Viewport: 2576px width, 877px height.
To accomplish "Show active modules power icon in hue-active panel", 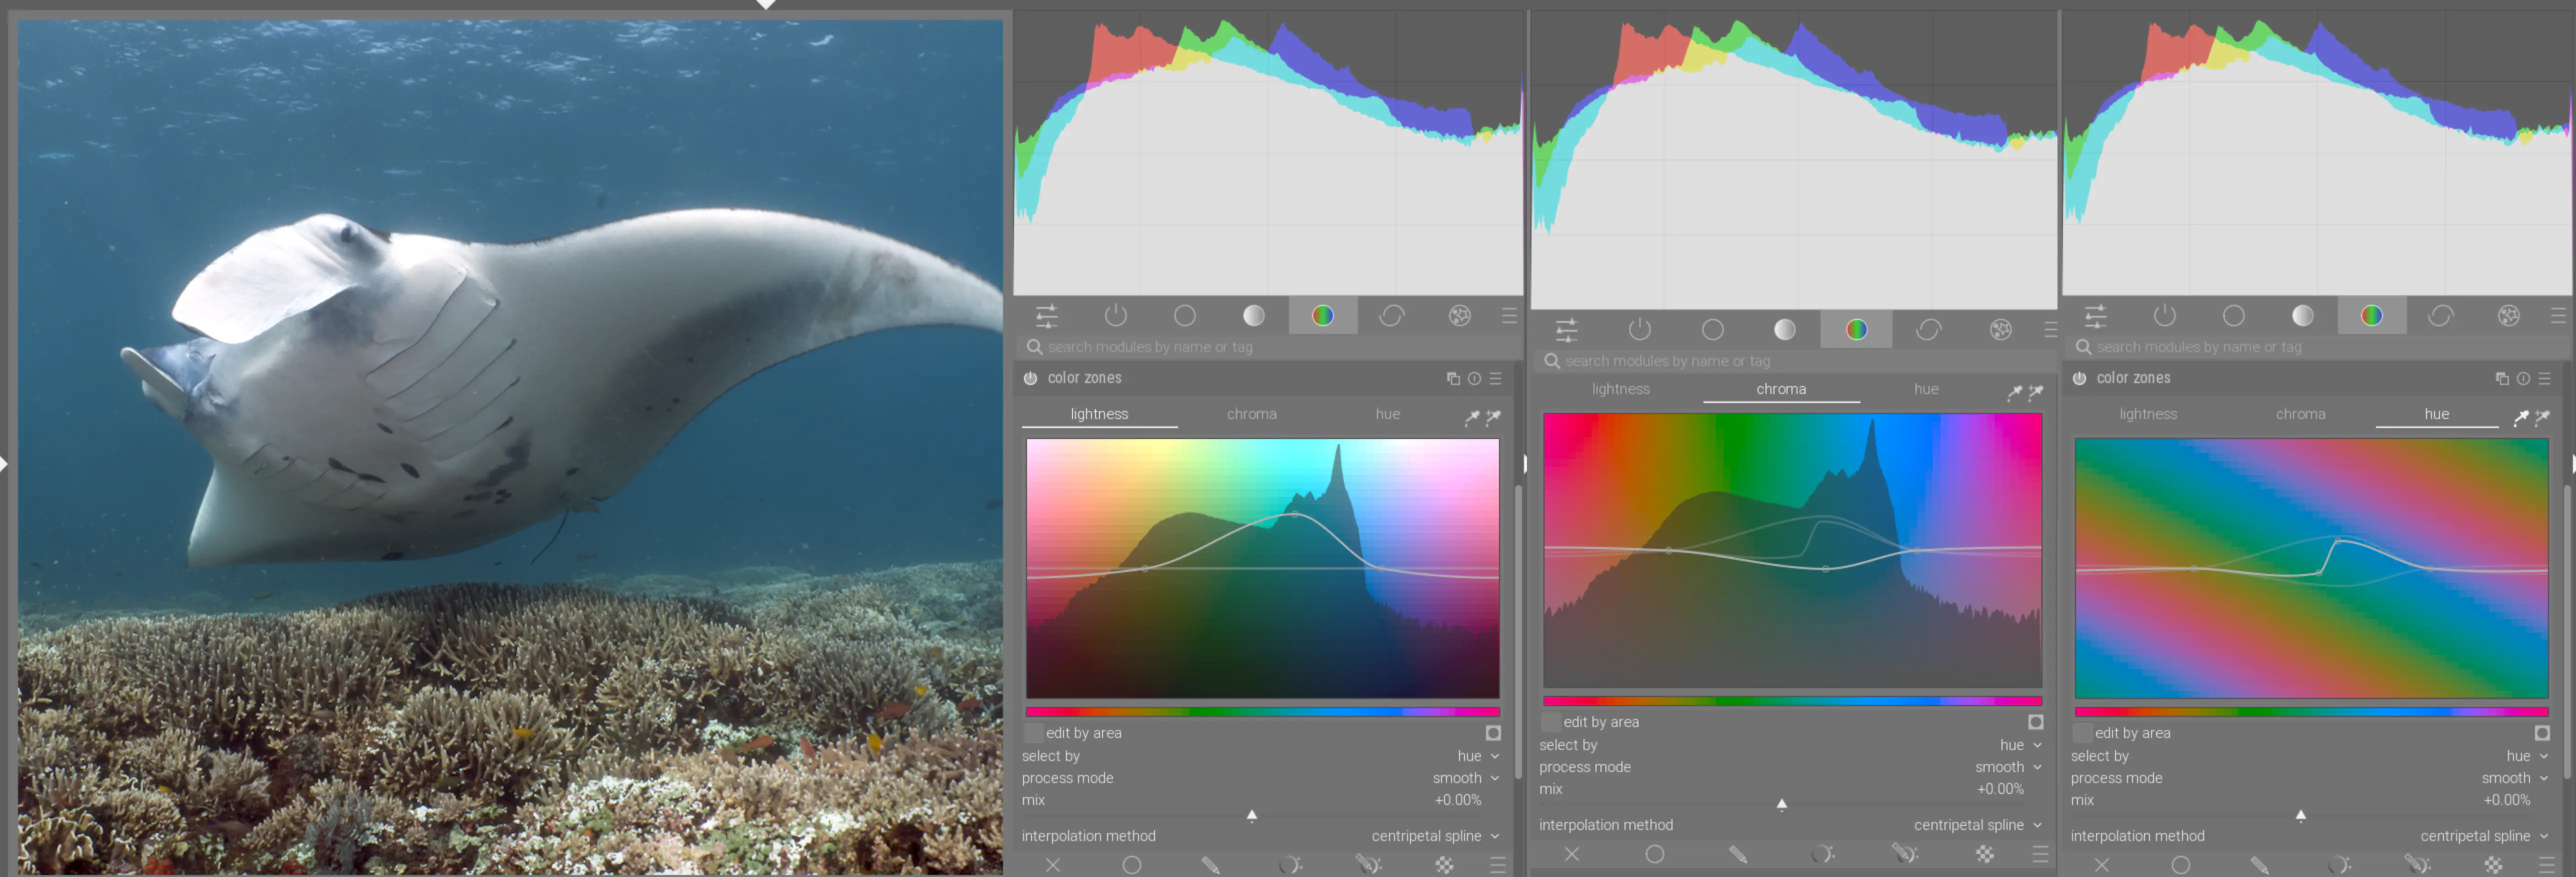I will click(2165, 316).
